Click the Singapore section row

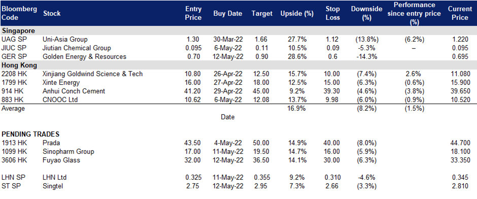pos(238,31)
